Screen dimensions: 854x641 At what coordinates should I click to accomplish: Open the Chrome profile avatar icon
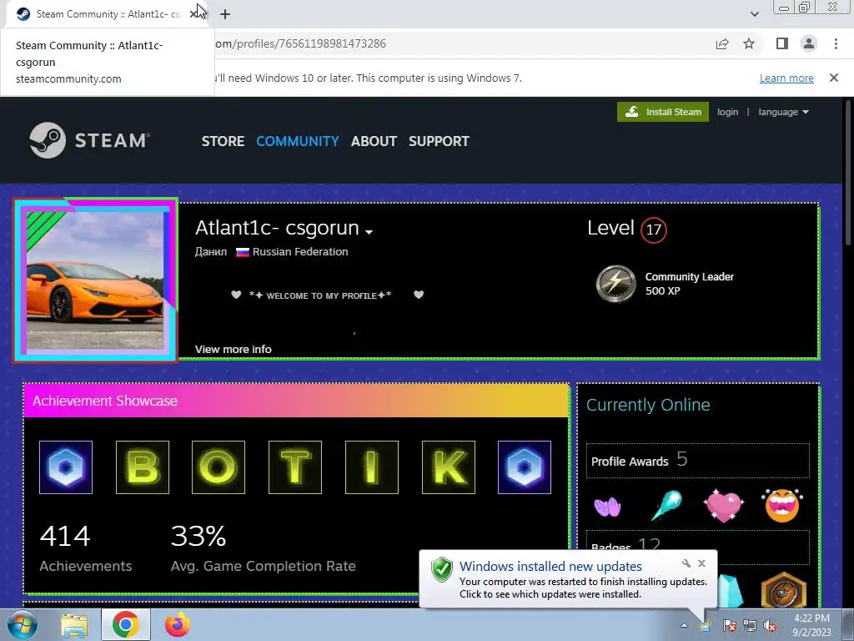point(809,43)
